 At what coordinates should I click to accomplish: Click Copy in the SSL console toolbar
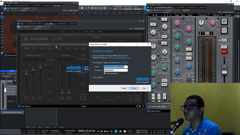[x=177, y=15]
